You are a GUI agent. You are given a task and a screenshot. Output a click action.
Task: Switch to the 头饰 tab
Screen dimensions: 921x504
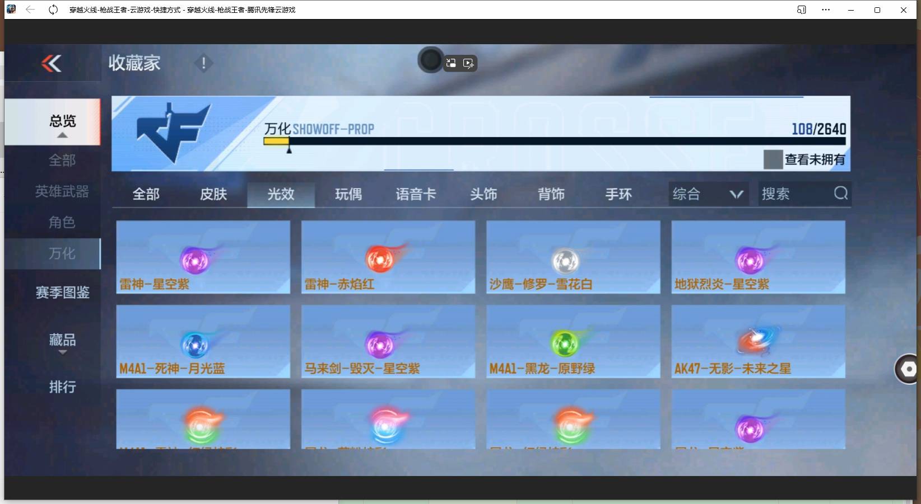point(483,194)
